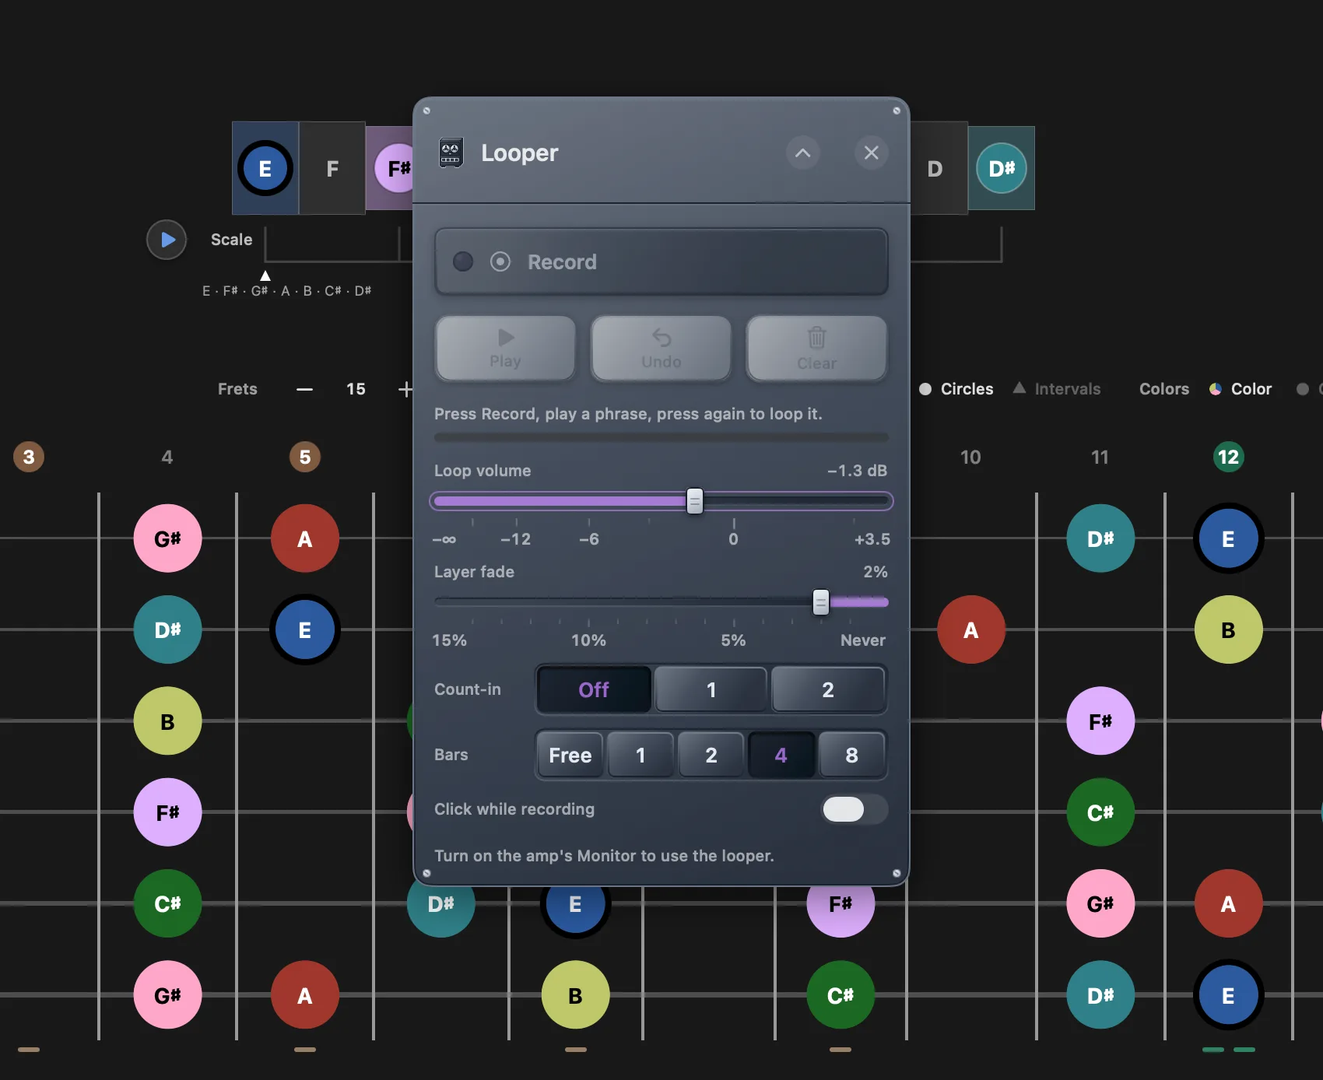Select the F root note tile
The width and height of the screenshot is (1323, 1080).
coord(332,168)
